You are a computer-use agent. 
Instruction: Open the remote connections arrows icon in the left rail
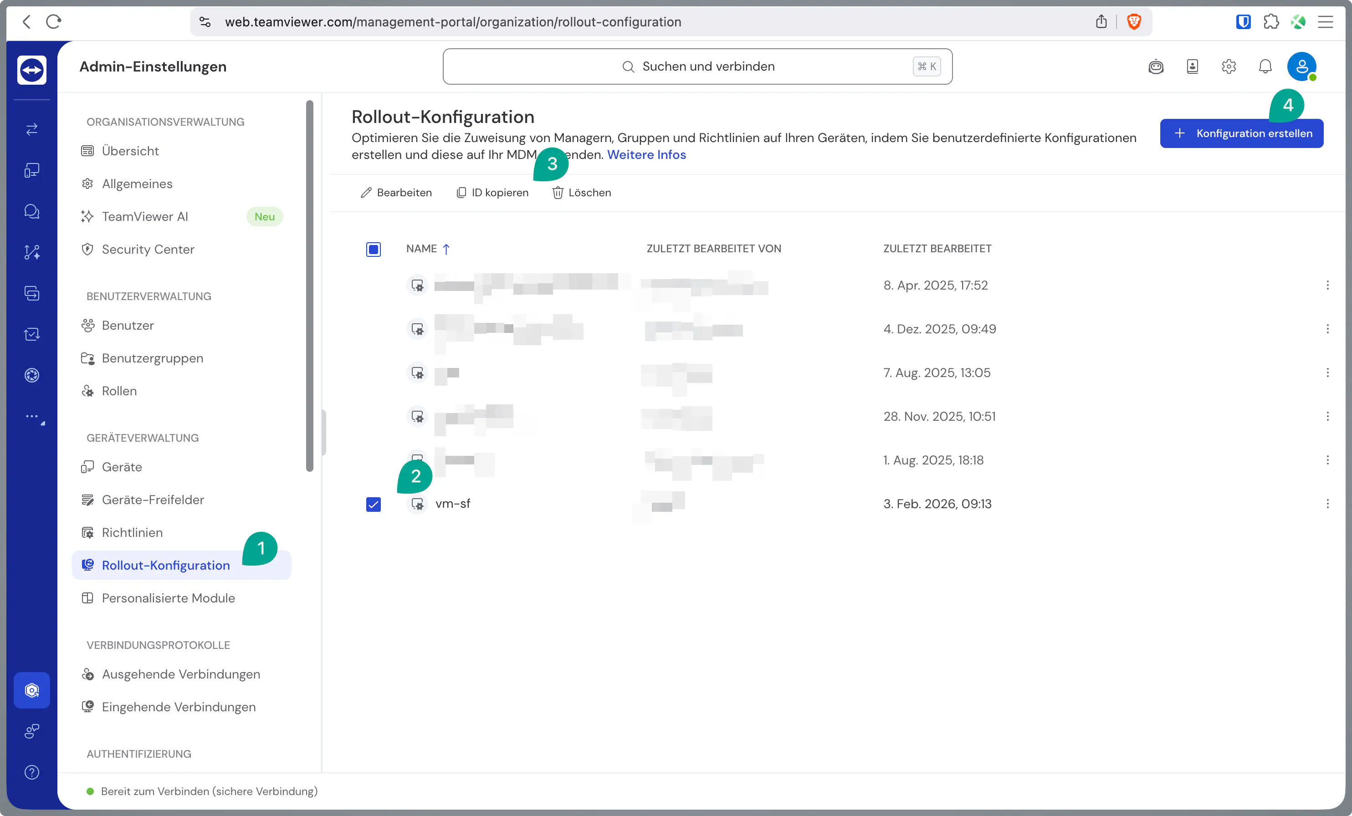coord(31,129)
